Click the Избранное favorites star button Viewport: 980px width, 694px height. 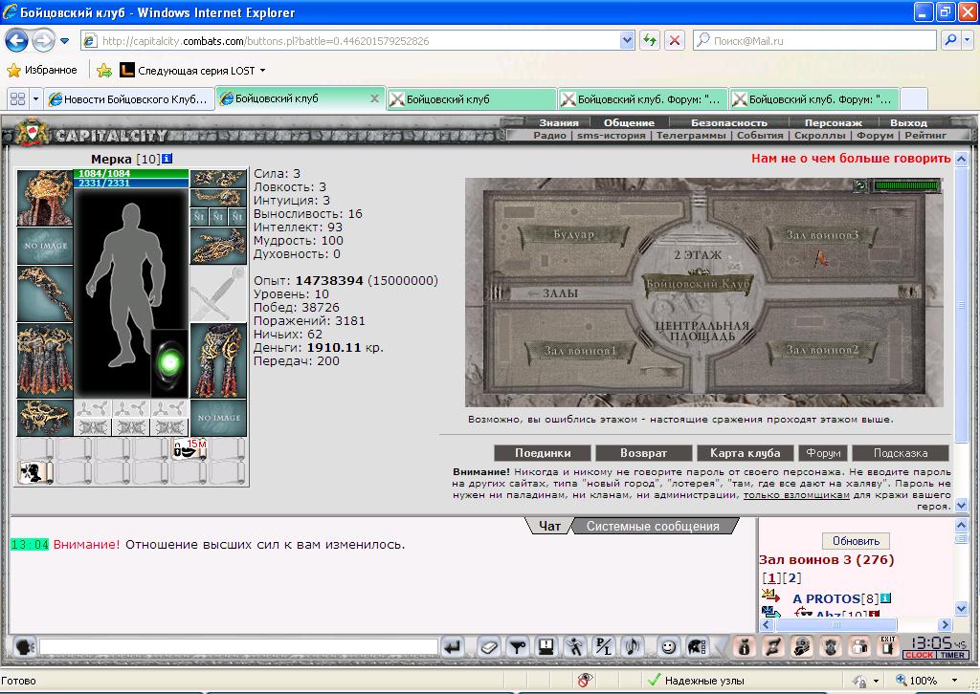tap(42, 70)
